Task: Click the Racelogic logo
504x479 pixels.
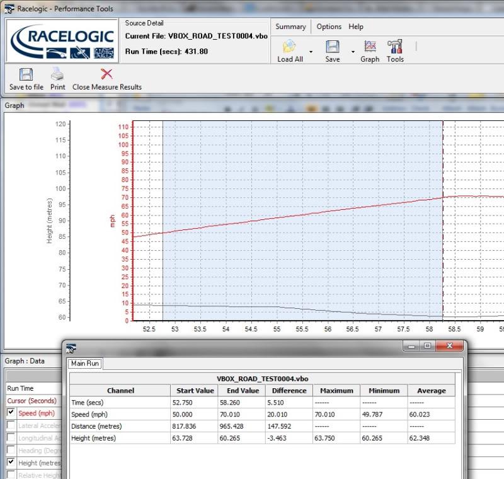Action: pos(63,40)
